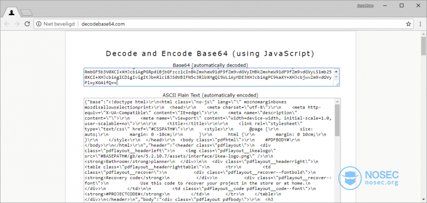Go forward with the browser forward arrow
This screenshot has height=203, width=427.
click(17, 24)
